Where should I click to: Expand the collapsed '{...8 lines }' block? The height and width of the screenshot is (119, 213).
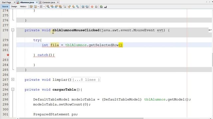[86, 80]
